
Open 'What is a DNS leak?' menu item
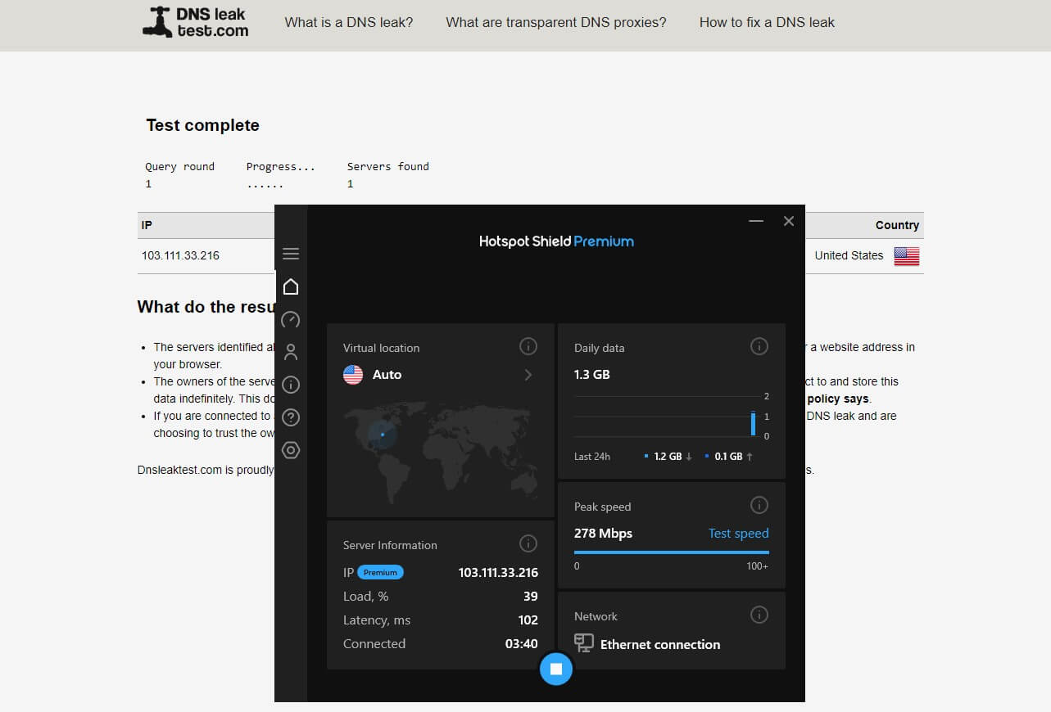pos(349,23)
